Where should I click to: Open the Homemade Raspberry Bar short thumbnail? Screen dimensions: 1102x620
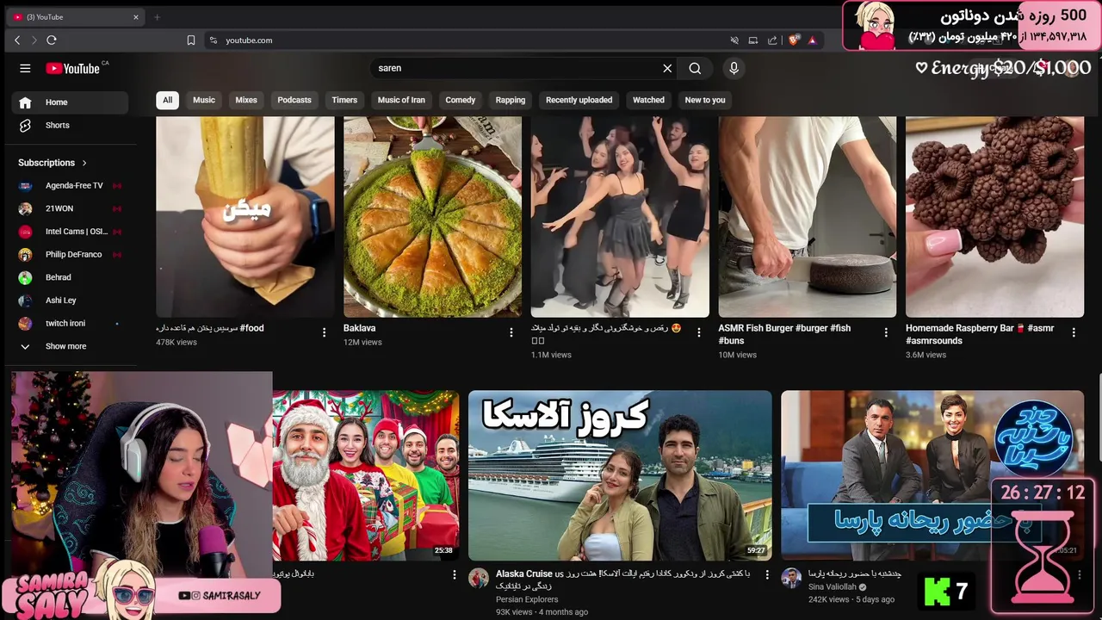tap(994, 217)
